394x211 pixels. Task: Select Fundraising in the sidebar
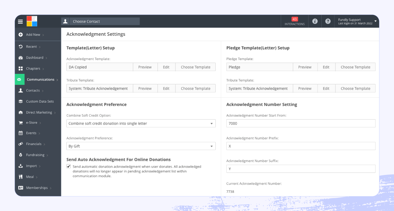tap(35, 155)
